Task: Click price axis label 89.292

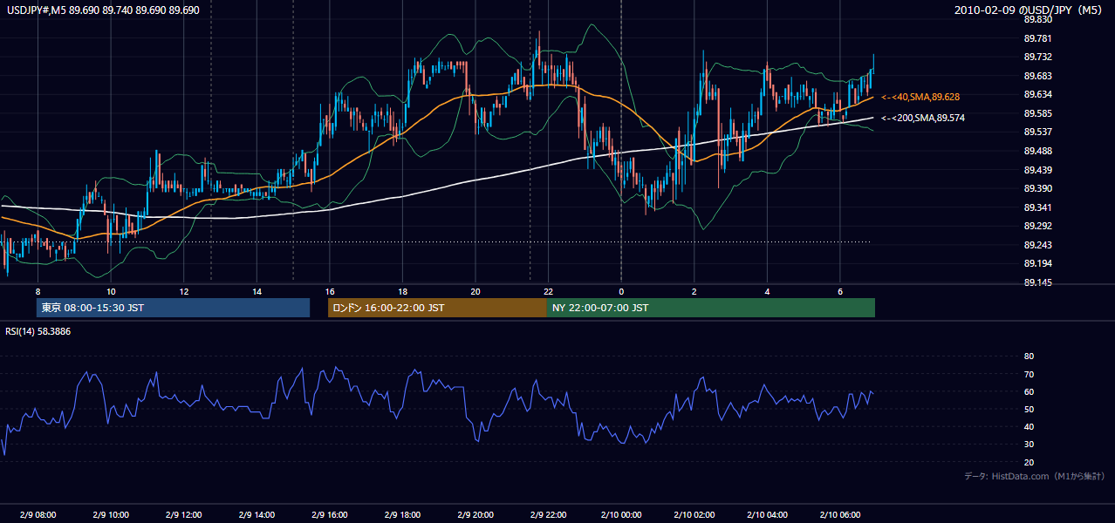Action: click(1038, 226)
